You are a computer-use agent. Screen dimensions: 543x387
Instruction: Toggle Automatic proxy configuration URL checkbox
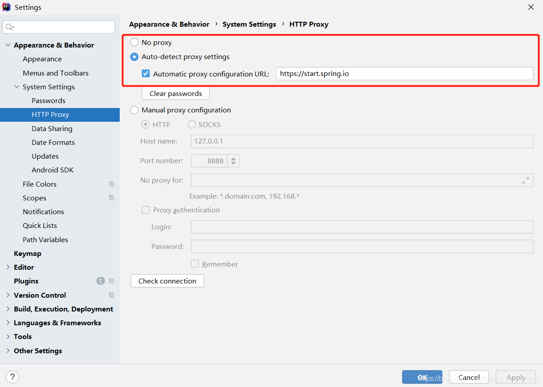point(146,74)
